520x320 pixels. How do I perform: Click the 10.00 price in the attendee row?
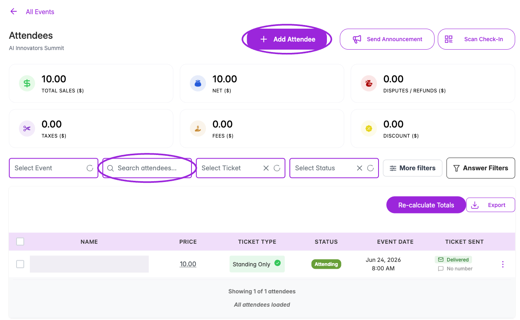pyautogui.click(x=188, y=264)
